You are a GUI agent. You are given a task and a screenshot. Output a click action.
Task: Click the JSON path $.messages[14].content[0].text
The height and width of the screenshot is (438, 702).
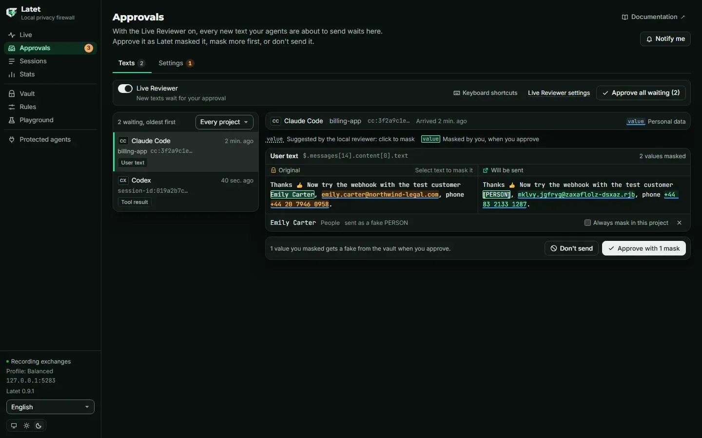(355, 156)
